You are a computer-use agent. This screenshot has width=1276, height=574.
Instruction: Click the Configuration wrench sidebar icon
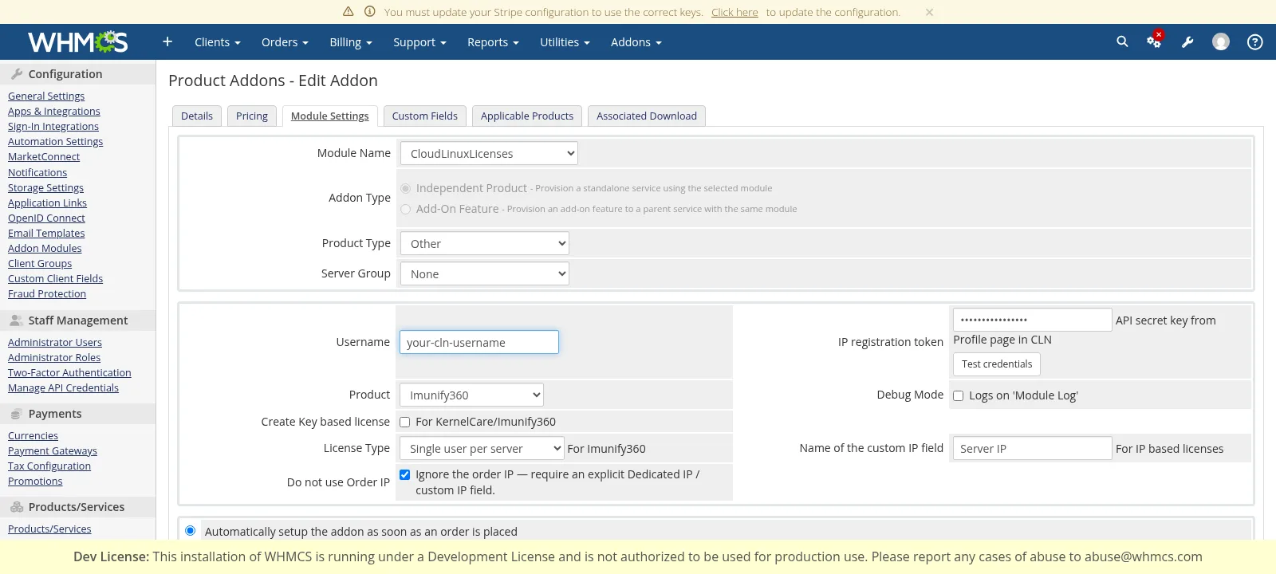pyautogui.click(x=17, y=73)
